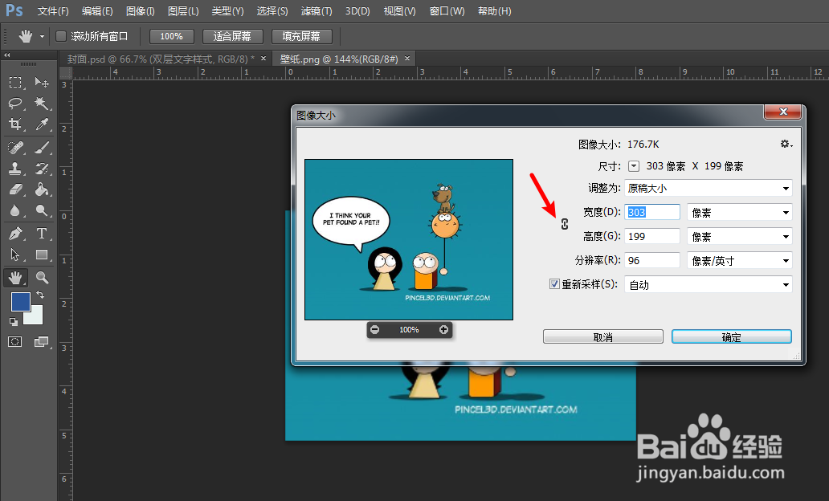Open the 视图(V) menu
This screenshot has height=501, width=829.
pos(400,11)
